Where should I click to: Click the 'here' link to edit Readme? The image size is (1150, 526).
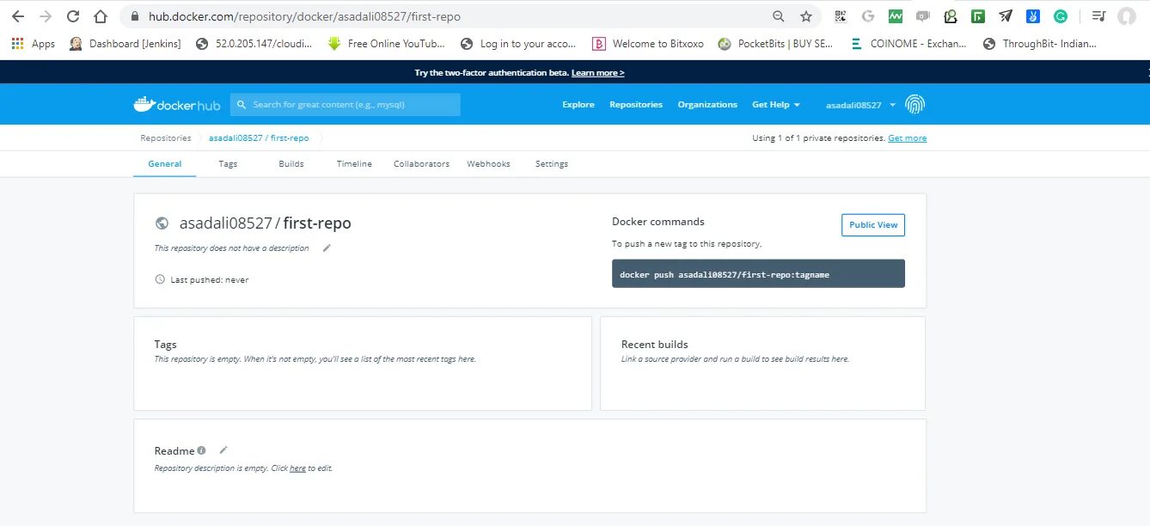point(297,468)
